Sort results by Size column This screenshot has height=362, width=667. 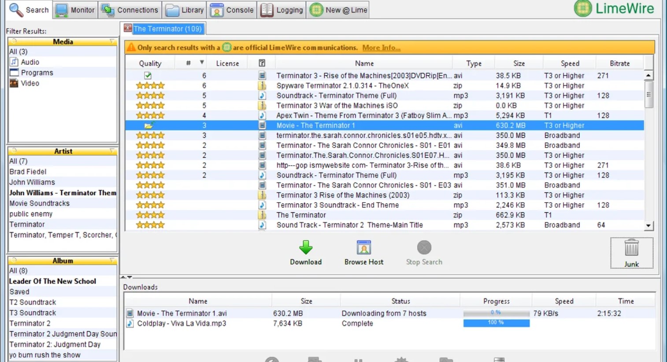click(x=519, y=63)
